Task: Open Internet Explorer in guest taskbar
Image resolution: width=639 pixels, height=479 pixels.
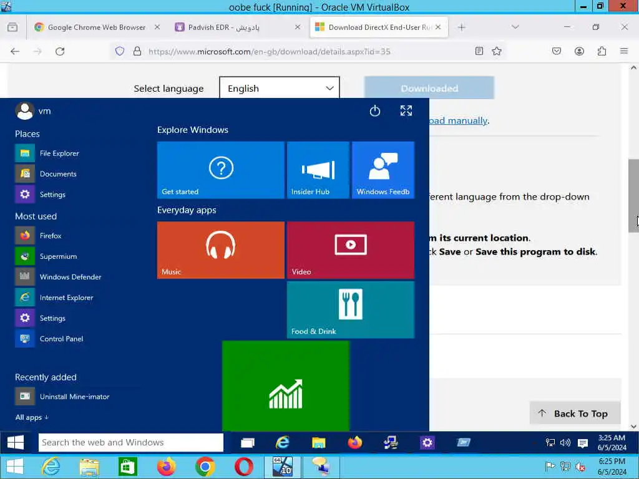Action: coord(283,442)
